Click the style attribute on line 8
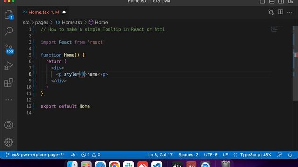The image size is (298, 167). (70, 74)
